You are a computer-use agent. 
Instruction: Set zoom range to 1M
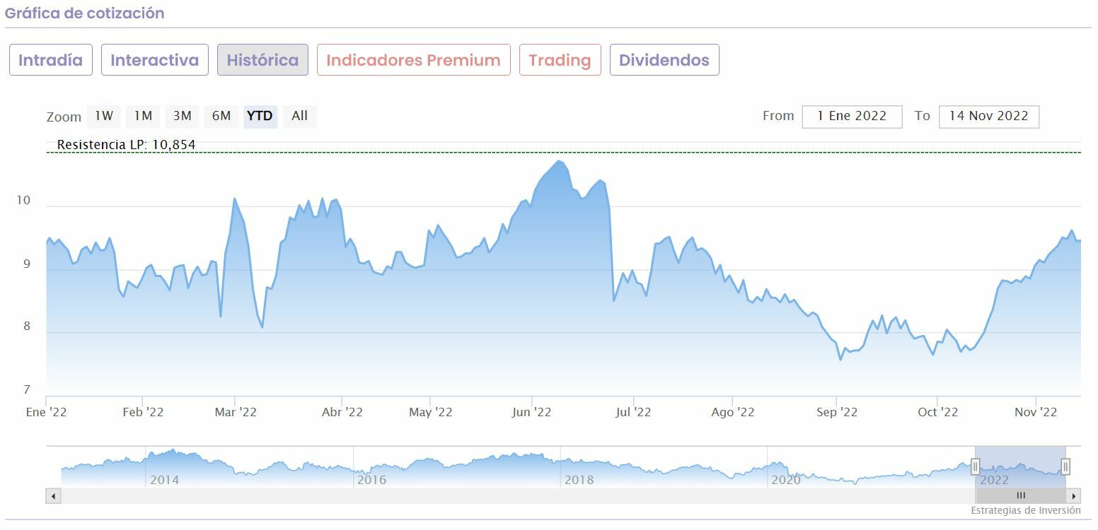(144, 116)
